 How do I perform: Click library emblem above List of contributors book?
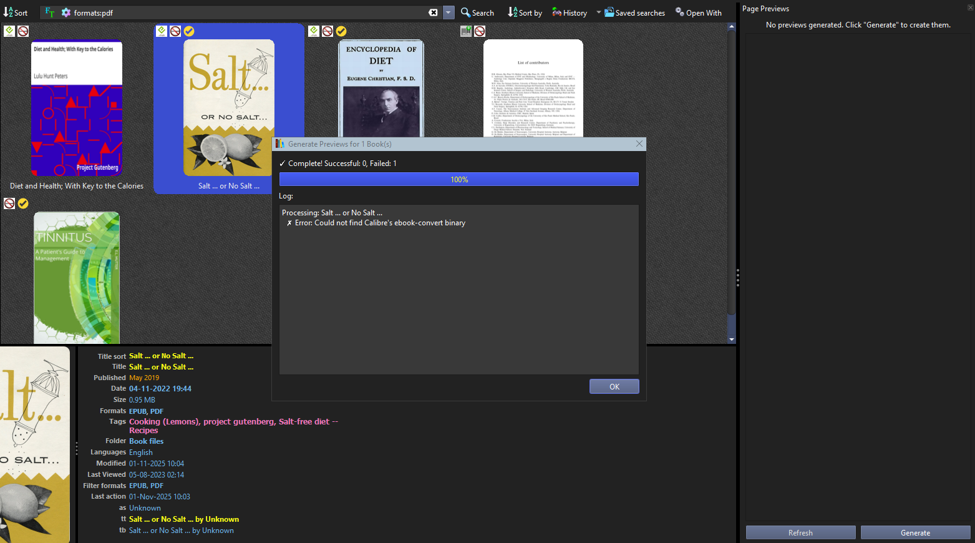(466, 31)
